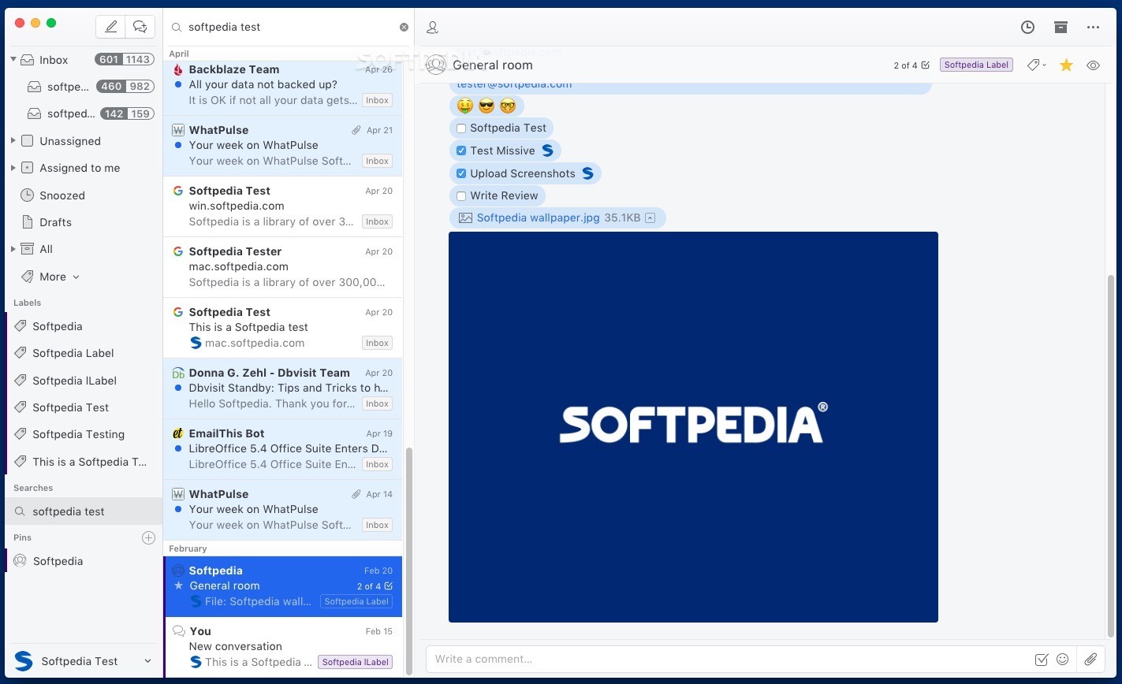This screenshot has width=1122, height=684.
Task: Open WhatsPulse email from Apr 21
Action: click(x=282, y=146)
